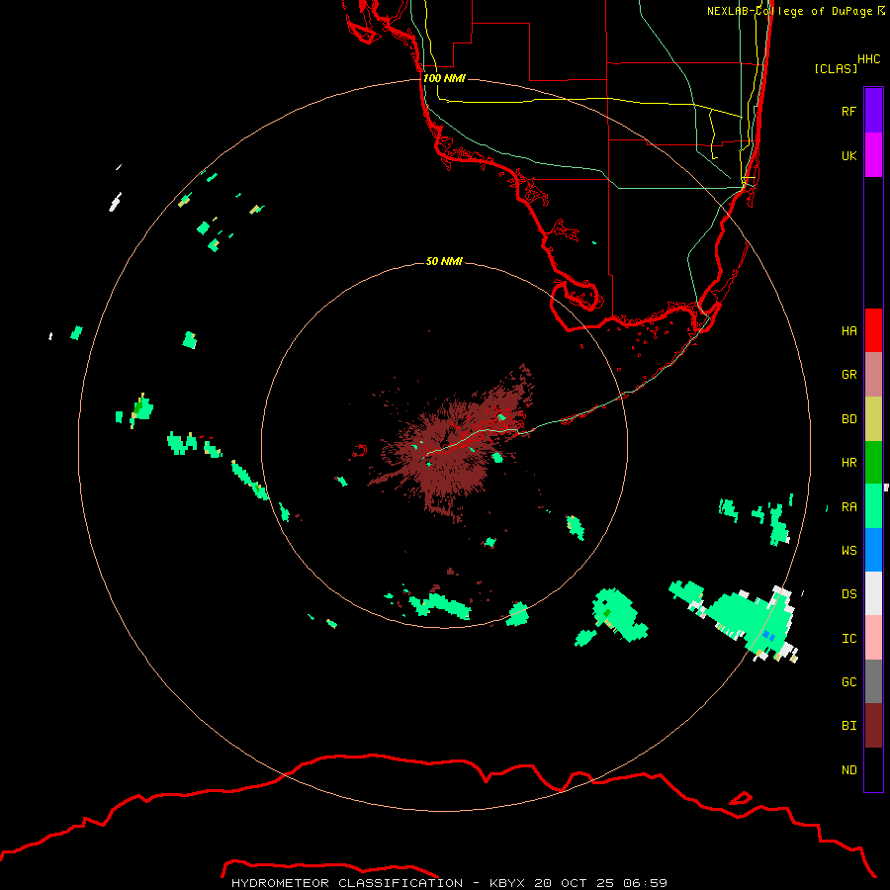Click the GR legend label
Image resolution: width=890 pixels, height=890 pixels.
[848, 375]
